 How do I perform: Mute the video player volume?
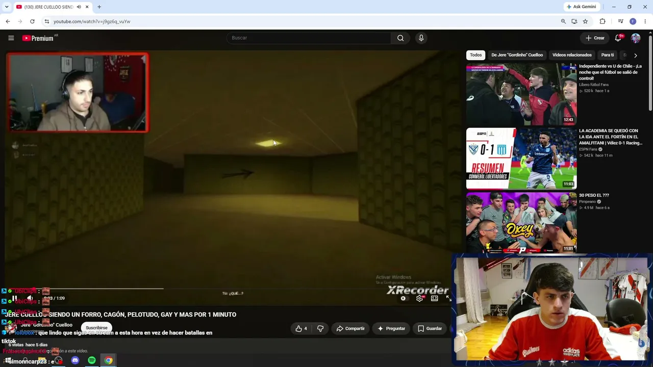[30, 298]
